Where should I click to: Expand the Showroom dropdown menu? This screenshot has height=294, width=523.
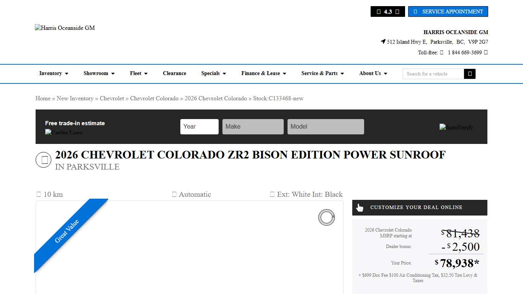(99, 73)
